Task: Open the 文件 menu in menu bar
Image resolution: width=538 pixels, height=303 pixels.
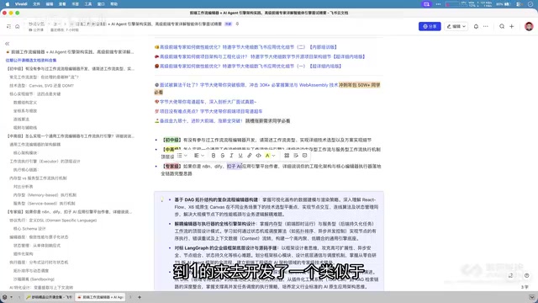Action: click(x=36, y=4)
